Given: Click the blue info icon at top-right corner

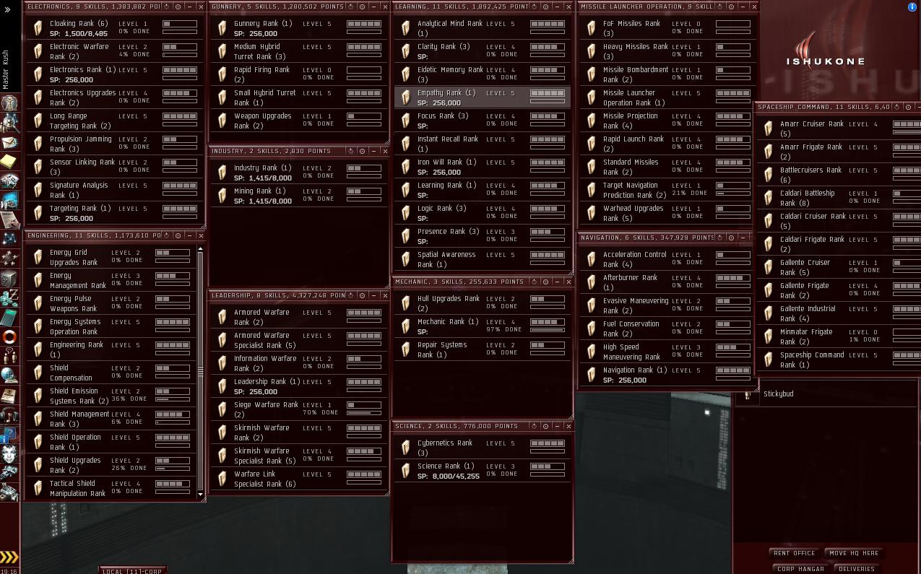Looking at the screenshot, I should tap(912, 6).
